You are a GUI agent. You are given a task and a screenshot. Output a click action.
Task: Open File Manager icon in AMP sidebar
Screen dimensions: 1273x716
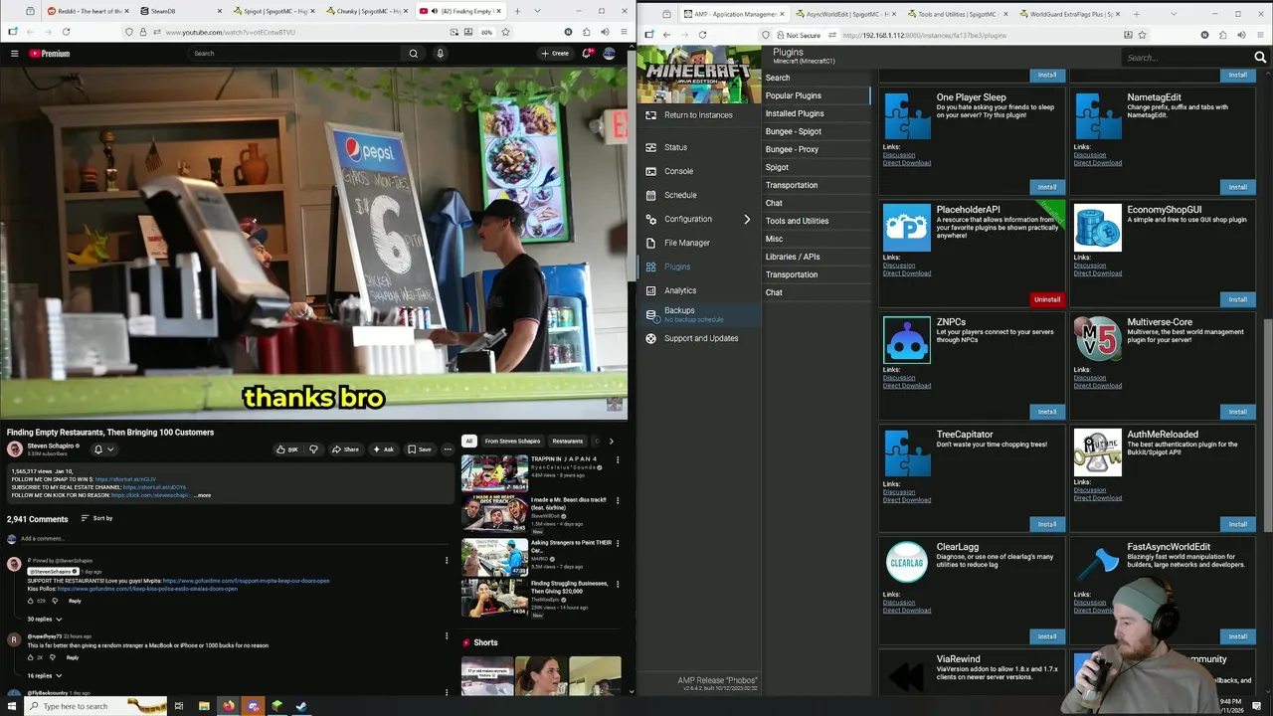click(x=650, y=243)
